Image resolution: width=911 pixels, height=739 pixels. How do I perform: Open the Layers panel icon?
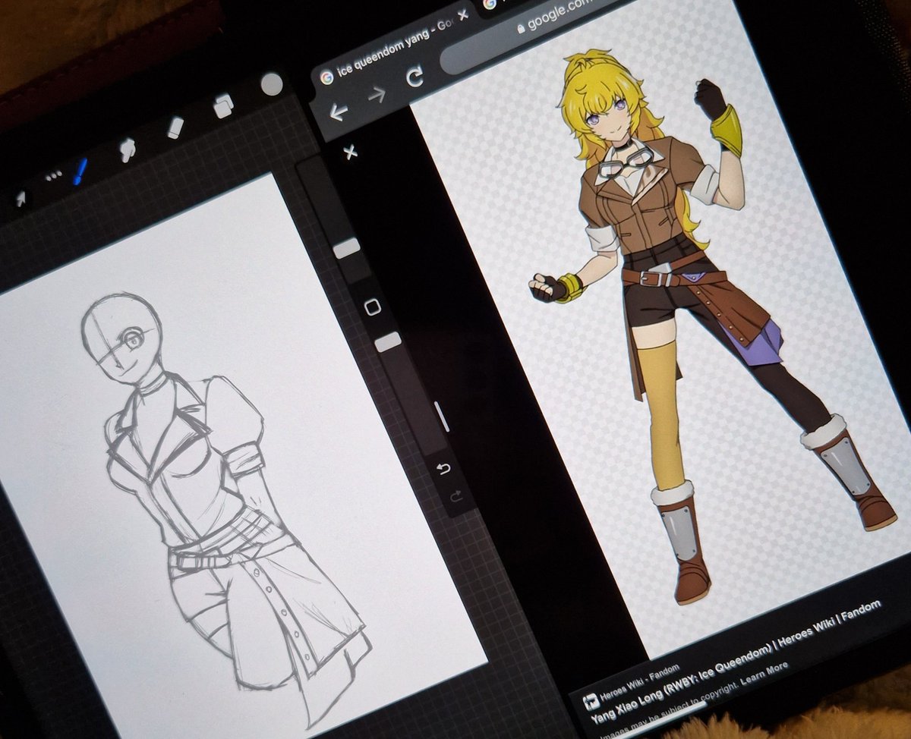pyautogui.click(x=223, y=105)
